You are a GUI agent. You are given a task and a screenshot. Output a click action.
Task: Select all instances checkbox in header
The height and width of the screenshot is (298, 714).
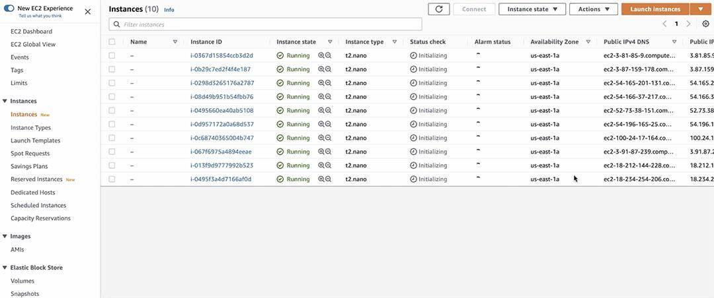pos(112,42)
